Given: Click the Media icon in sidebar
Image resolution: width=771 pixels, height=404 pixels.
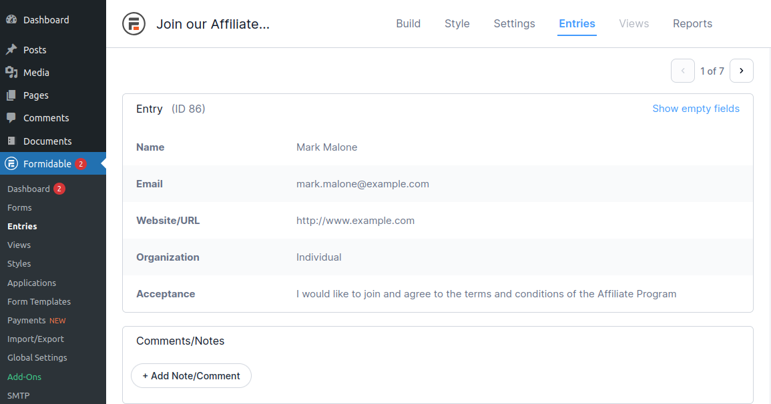Looking at the screenshot, I should click(x=11, y=73).
